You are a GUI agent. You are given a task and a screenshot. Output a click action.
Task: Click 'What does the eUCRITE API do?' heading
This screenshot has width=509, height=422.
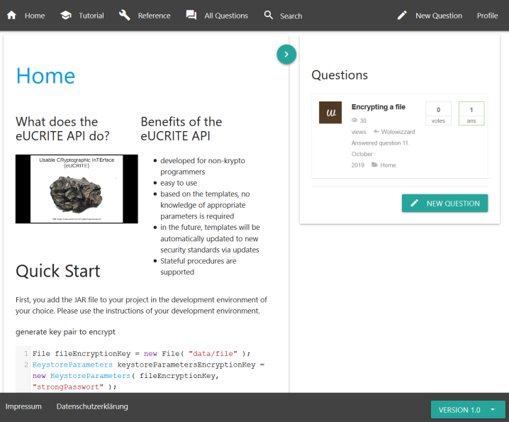(62, 128)
